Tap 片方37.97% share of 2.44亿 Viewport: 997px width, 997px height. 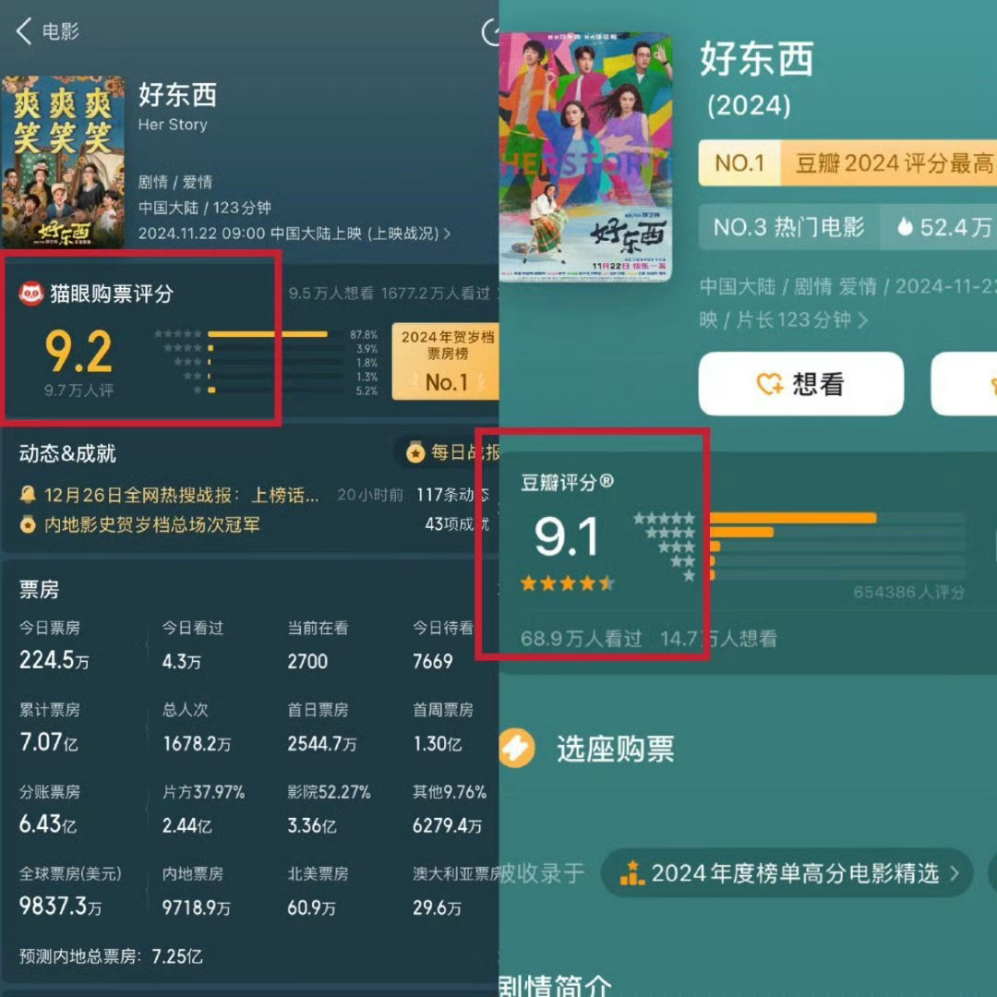tap(203, 792)
